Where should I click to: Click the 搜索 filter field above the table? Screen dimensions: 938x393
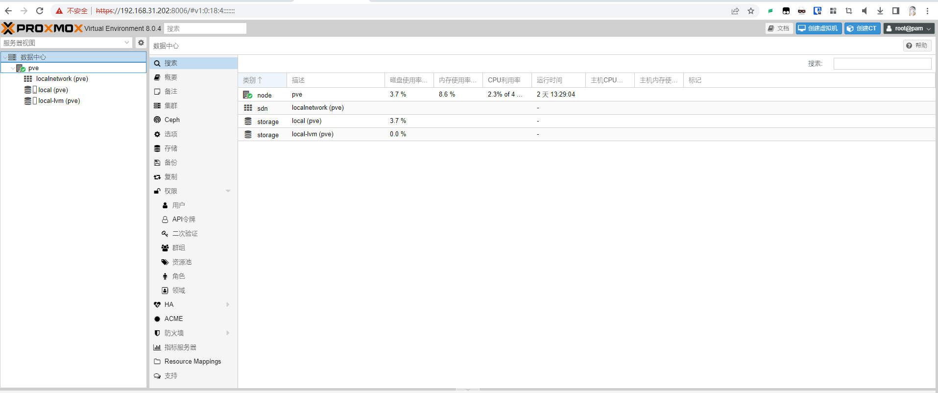882,64
